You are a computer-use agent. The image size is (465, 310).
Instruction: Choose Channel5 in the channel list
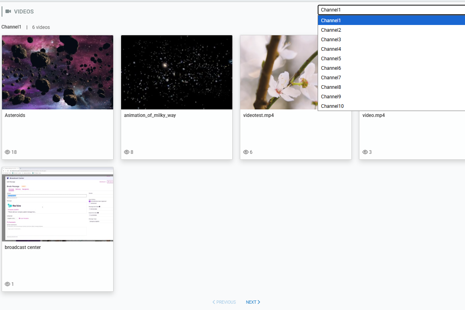coord(331,59)
